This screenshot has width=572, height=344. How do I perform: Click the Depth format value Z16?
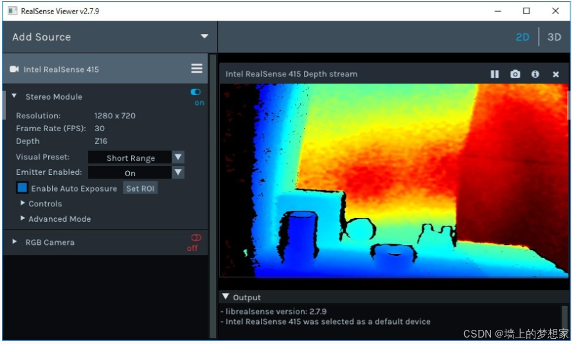coord(101,141)
